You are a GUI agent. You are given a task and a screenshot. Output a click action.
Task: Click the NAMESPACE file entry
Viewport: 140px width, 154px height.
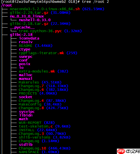(x=29, y=152)
